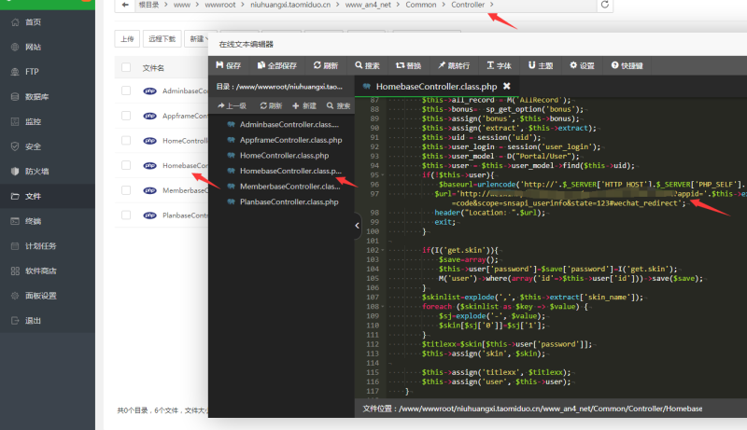Navigate to wwwroot in the breadcrumb
747x430 pixels.
(x=220, y=5)
